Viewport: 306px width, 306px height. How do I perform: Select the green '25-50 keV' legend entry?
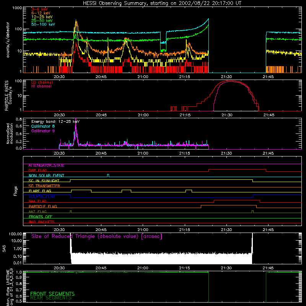(42, 21)
